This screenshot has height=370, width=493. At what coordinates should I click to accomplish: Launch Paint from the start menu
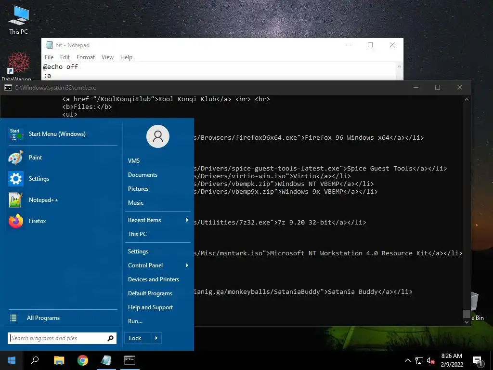(x=62, y=158)
